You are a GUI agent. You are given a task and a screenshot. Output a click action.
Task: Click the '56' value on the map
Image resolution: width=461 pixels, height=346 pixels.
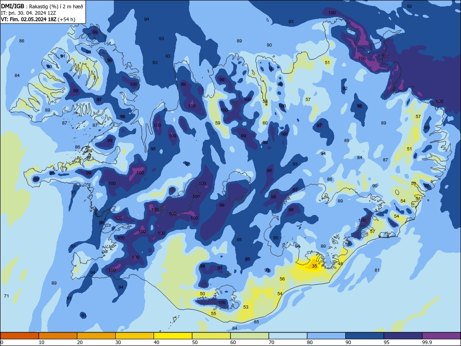point(282,279)
